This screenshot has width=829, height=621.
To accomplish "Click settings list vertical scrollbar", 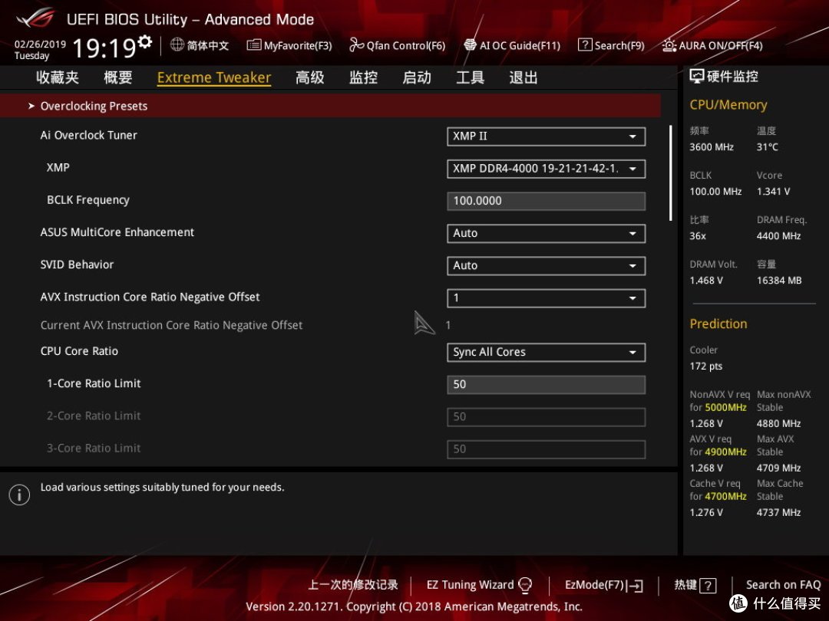I will (670, 173).
